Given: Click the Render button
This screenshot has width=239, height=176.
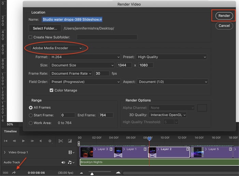Looking at the screenshot, I should point(224,16).
